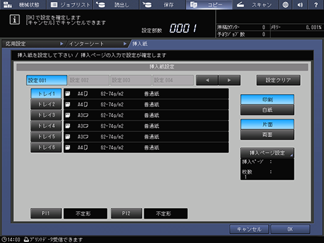Switch to the 保存 store tab
324x243 pixels.
(162, 4)
